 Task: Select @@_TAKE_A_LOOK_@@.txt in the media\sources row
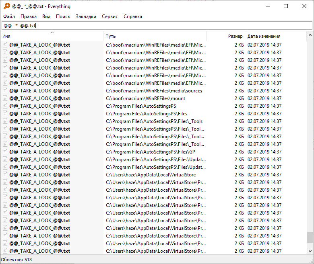pos(39,91)
